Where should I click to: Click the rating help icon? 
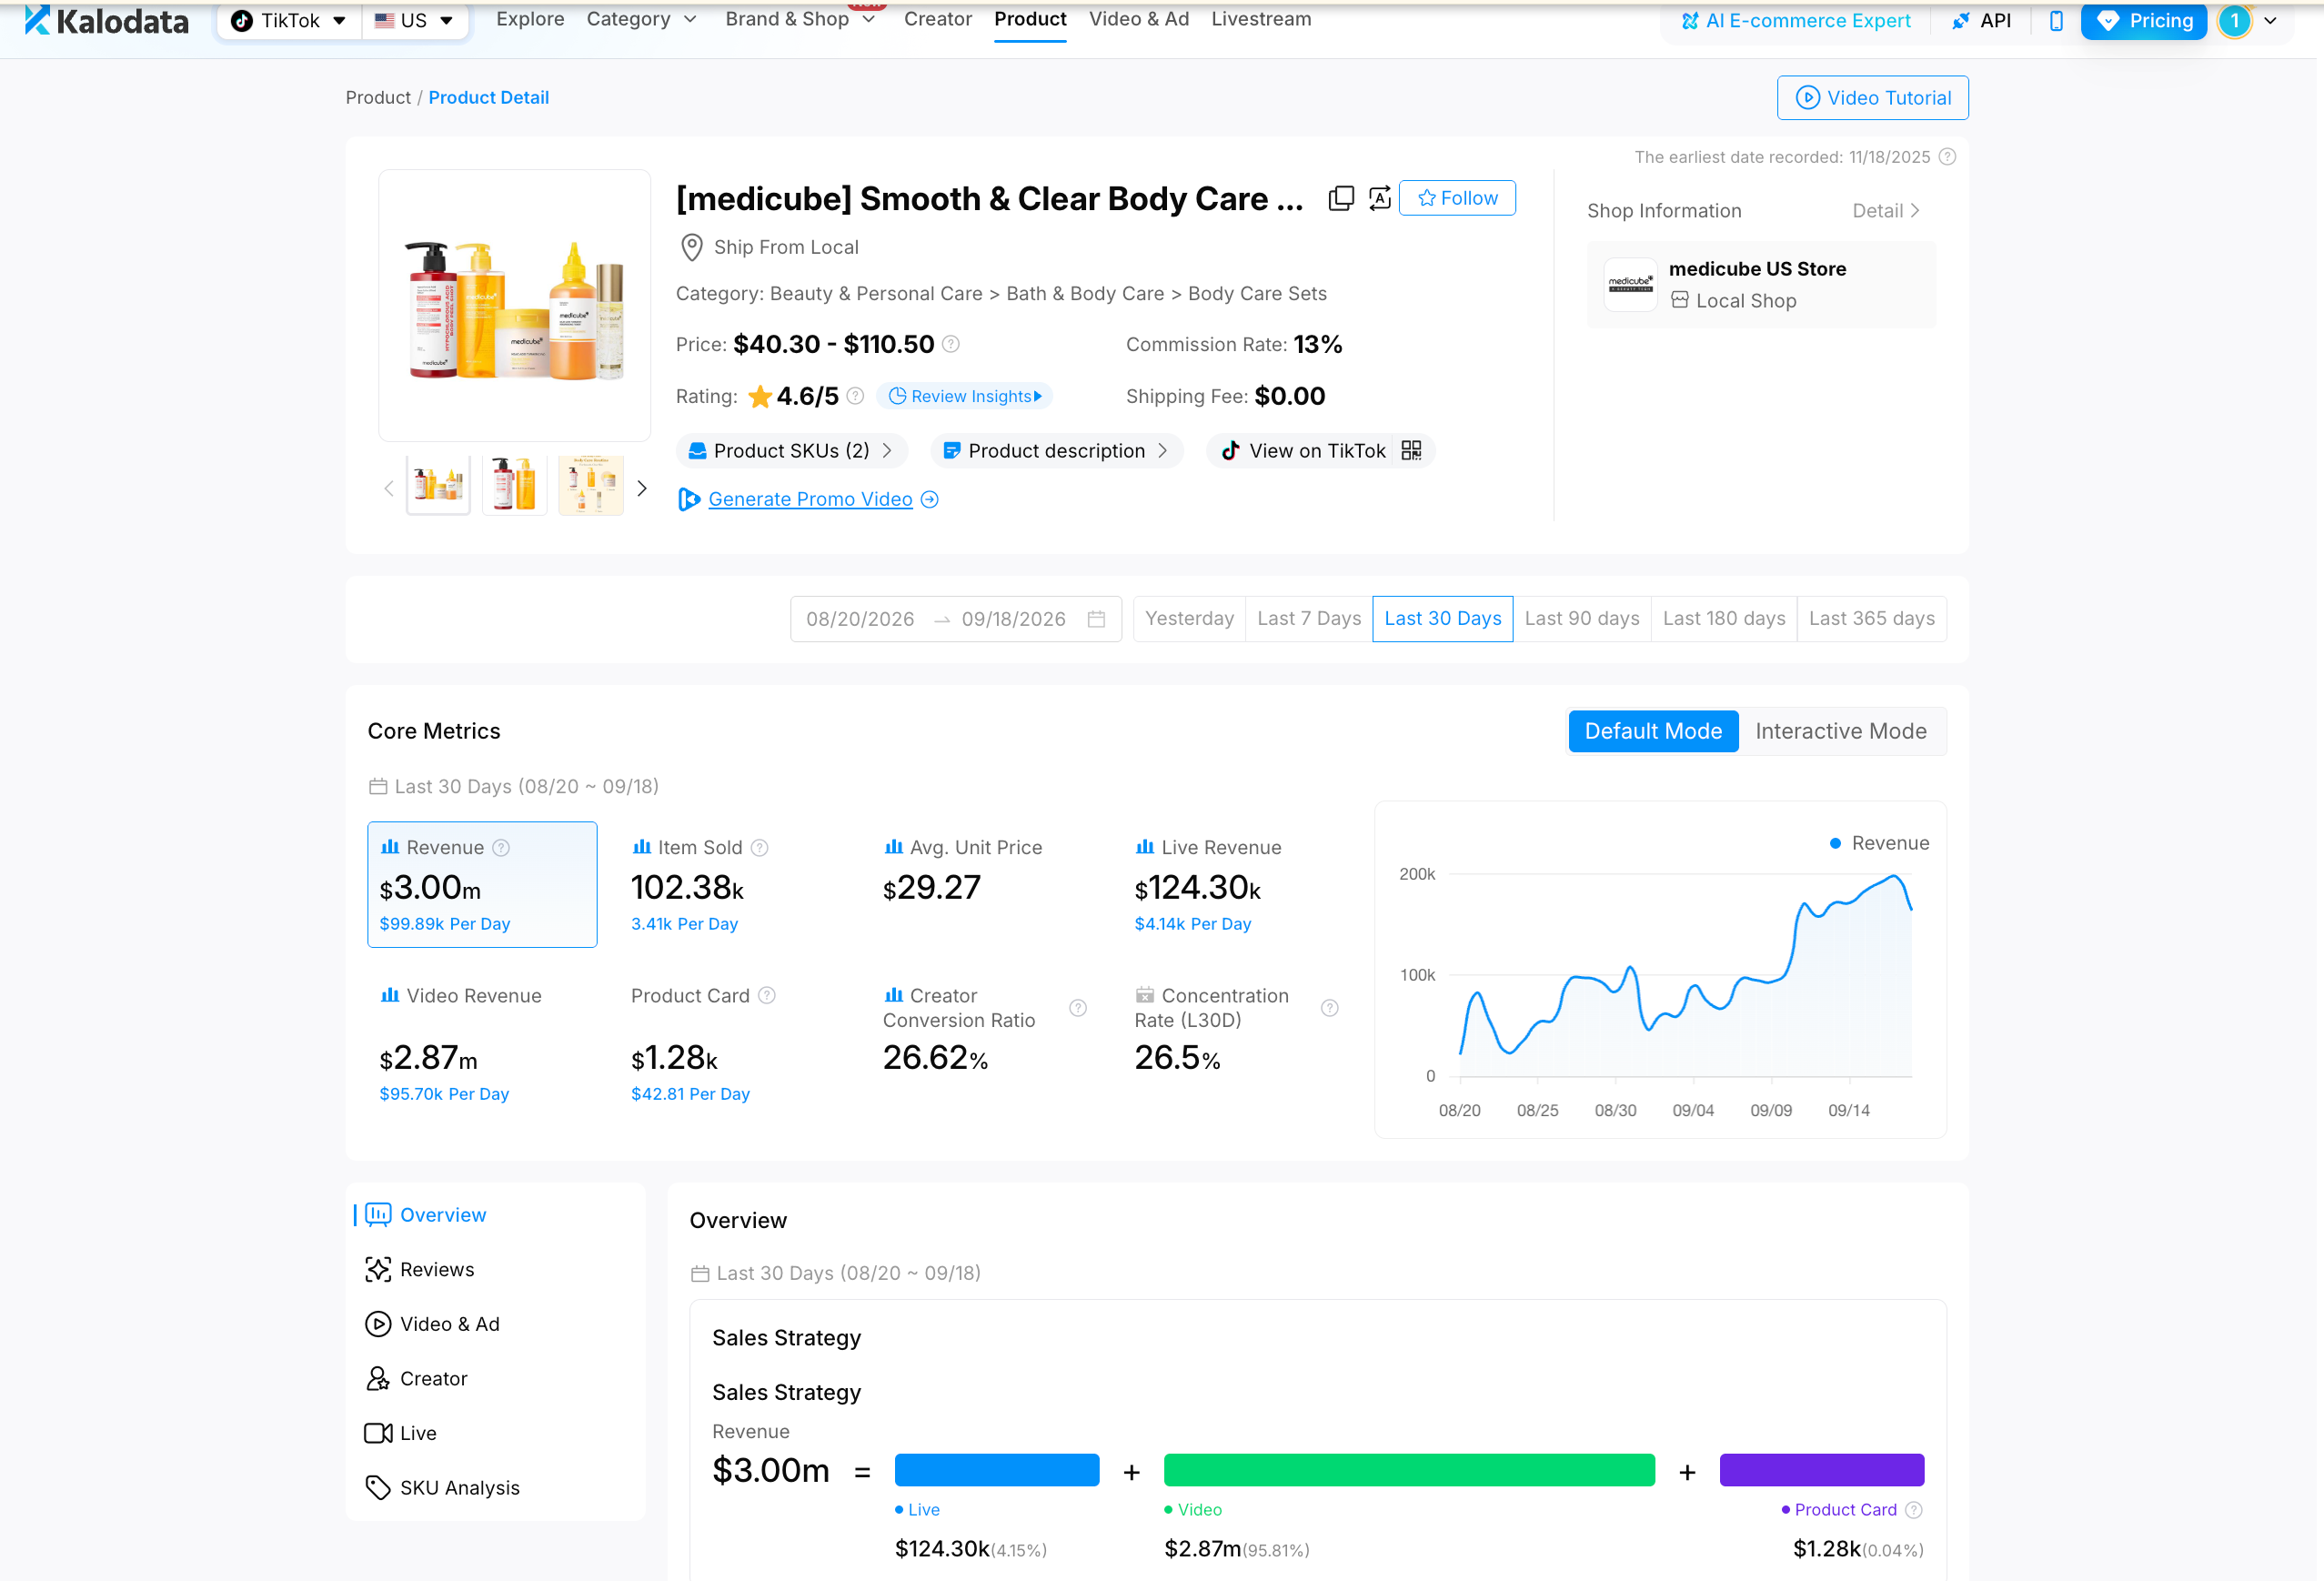(x=855, y=396)
